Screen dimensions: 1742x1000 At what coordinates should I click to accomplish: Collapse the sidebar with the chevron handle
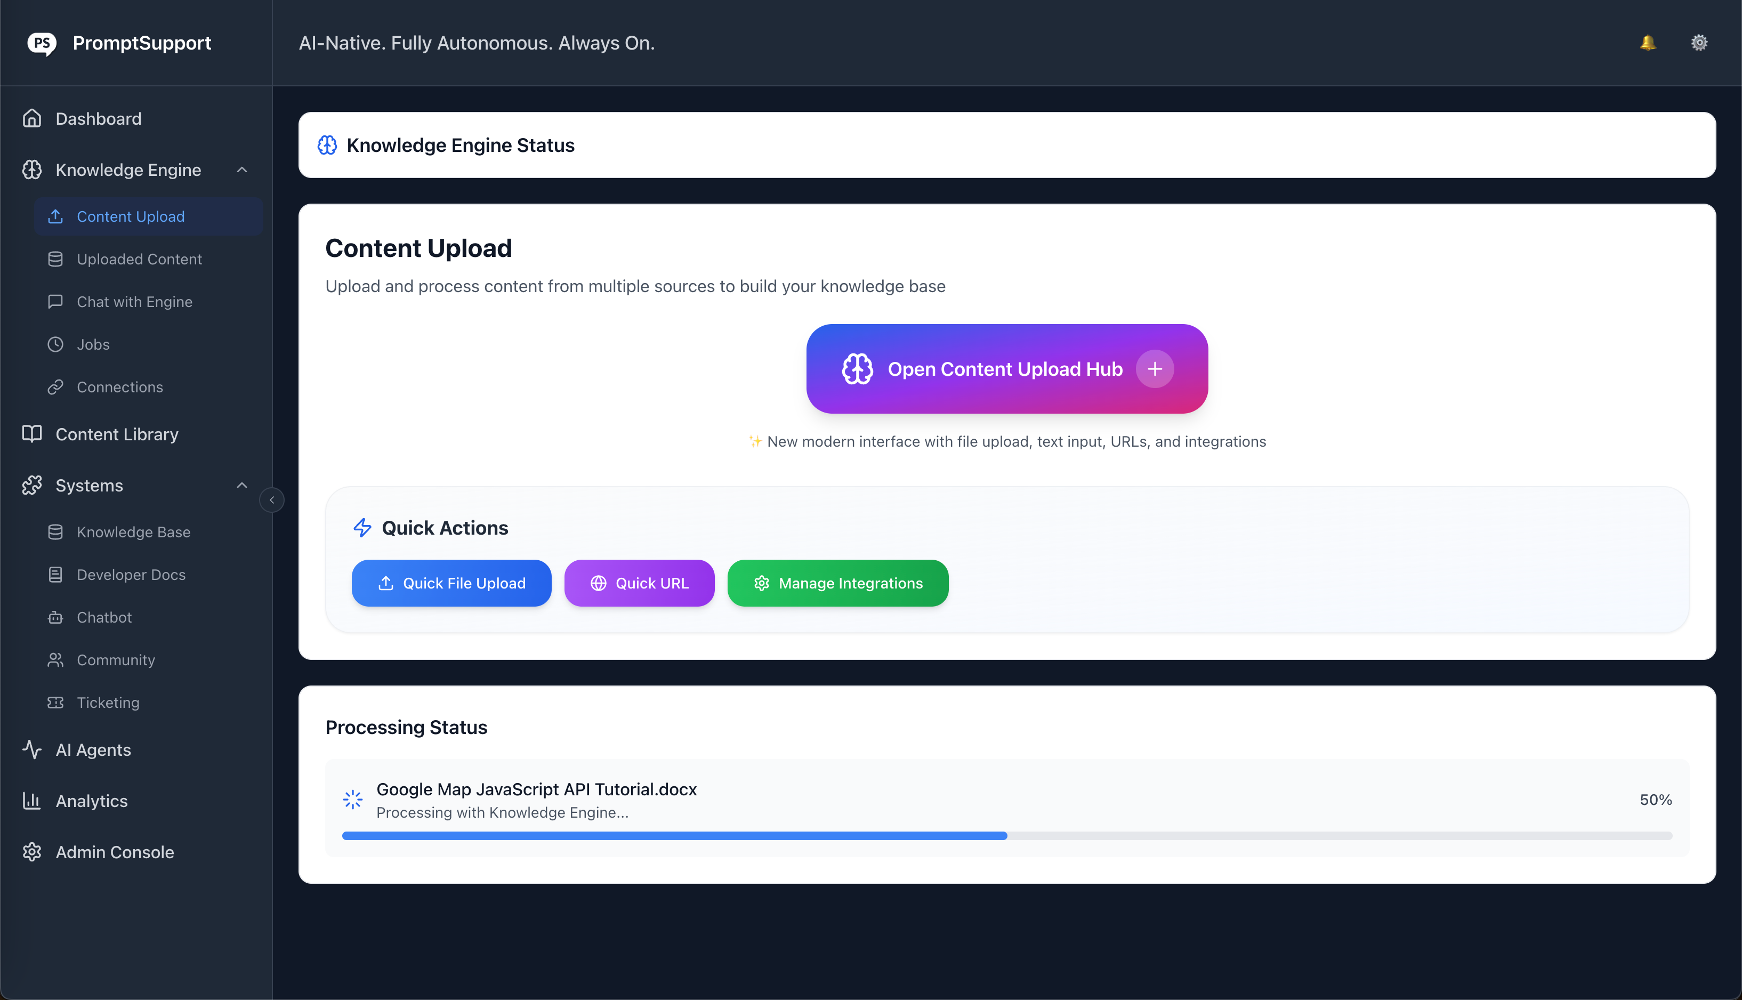pos(272,499)
